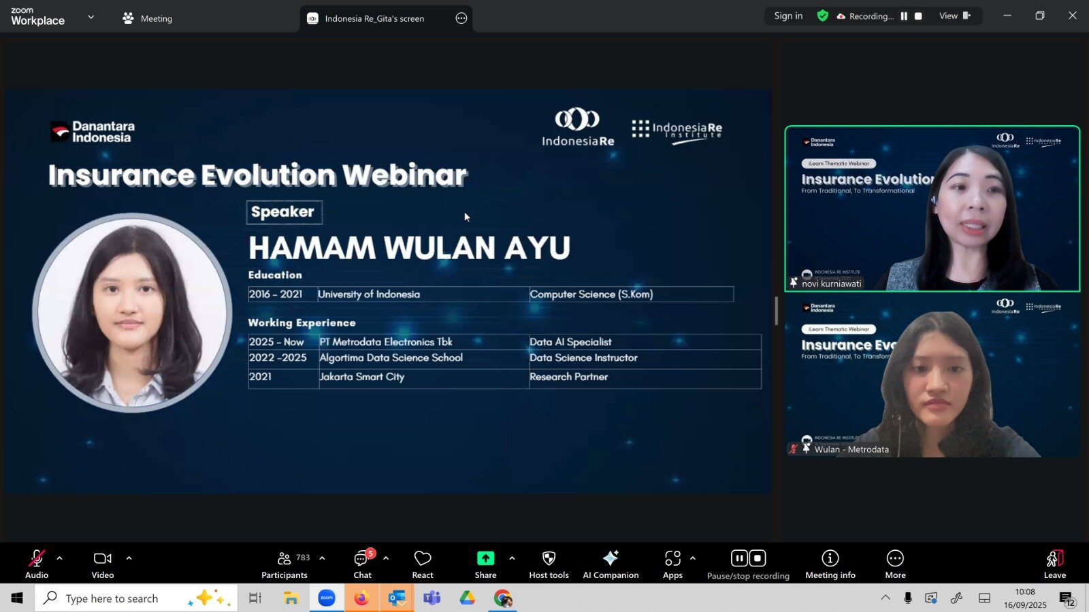The width and height of the screenshot is (1089, 612).
Task: Click the React heart icon
Action: (422, 564)
